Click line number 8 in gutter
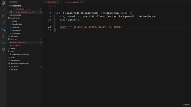This screenshot has height=107, width=191. click(x=50, y=13)
